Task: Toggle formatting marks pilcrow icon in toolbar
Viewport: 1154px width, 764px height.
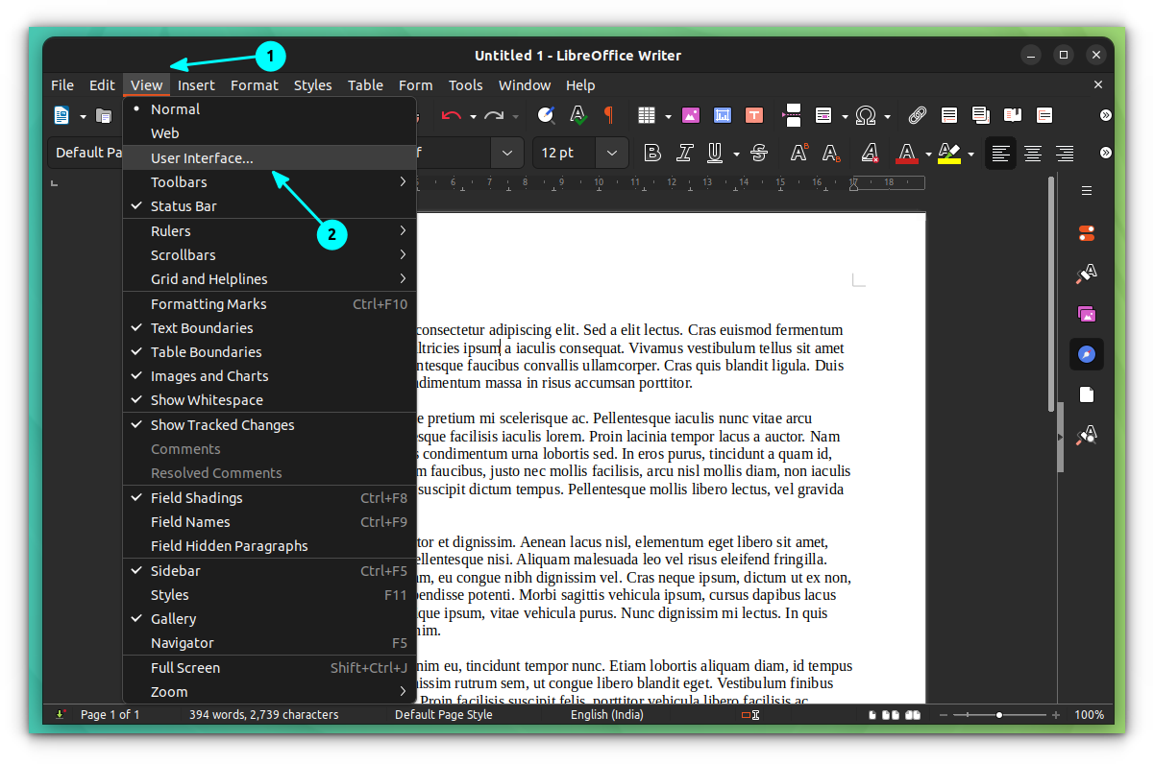Action: tap(608, 116)
